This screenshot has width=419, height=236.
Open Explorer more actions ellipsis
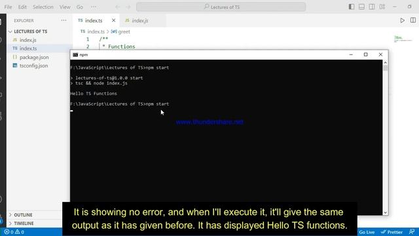(x=64, y=20)
